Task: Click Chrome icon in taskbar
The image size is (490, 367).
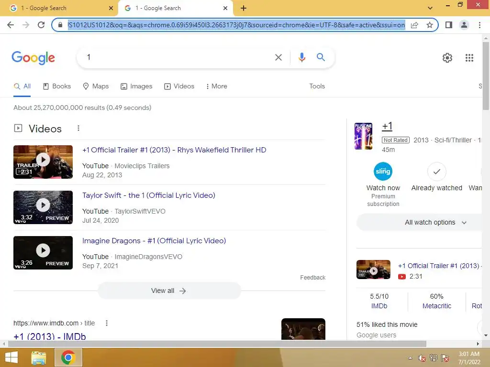Action: (68, 357)
